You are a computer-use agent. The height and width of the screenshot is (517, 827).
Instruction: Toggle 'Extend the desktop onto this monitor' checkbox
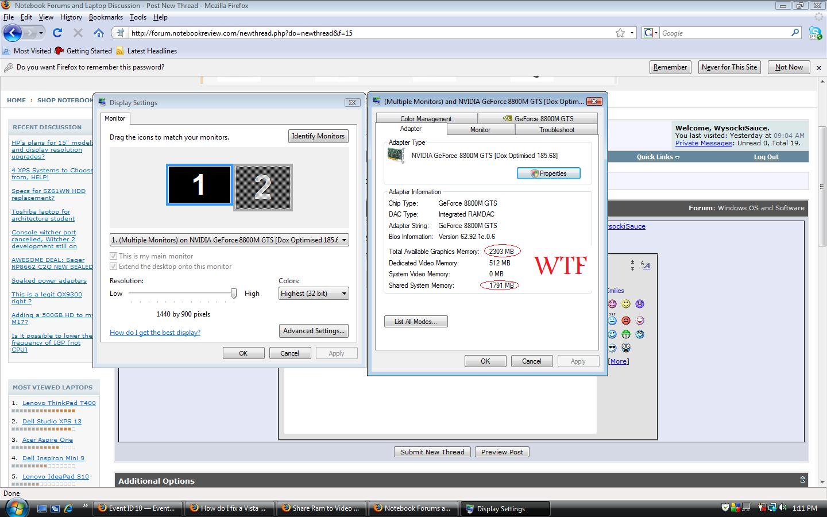click(x=114, y=267)
